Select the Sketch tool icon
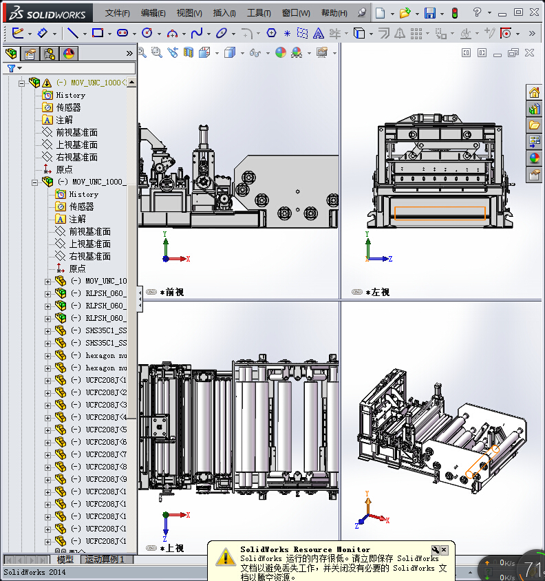 point(17,33)
